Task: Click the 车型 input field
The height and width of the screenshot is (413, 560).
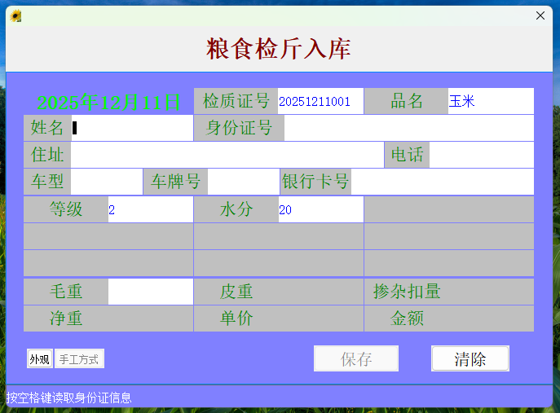Action: pyautogui.click(x=107, y=182)
